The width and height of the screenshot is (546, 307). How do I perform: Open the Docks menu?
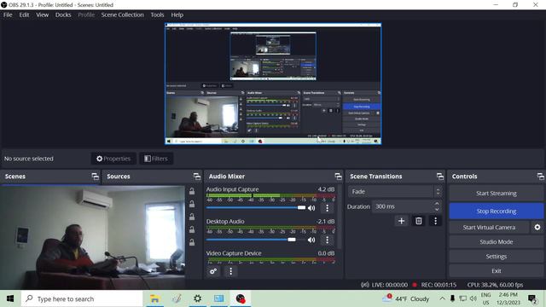[63, 14]
